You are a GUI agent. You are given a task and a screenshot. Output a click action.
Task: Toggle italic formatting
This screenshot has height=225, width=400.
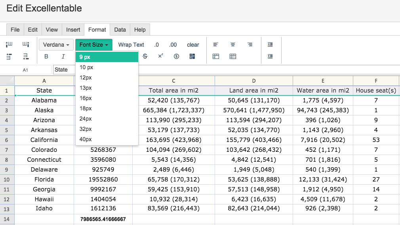[x=63, y=57]
